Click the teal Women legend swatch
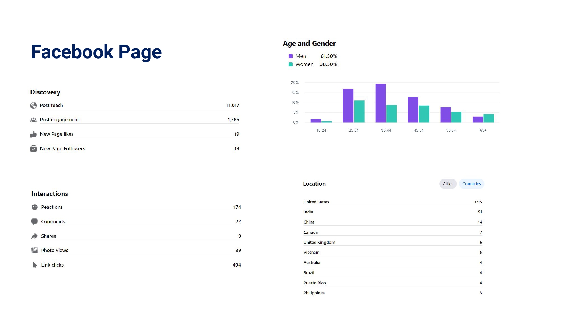Image resolution: width=570 pixels, height=320 pixels. [x=291, y=64]
